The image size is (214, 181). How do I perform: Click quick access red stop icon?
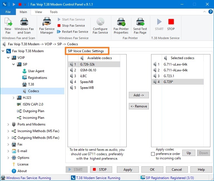coord(20,4)
